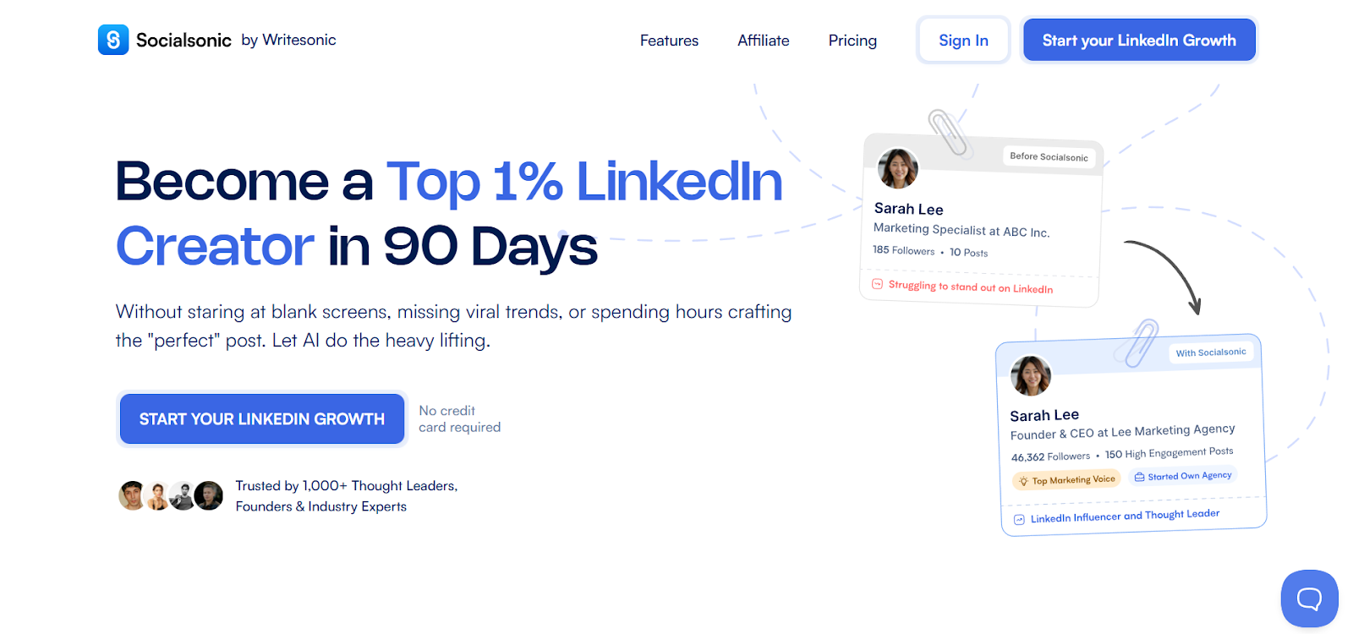Viewport: 1353px width, 634px height.
Task: Click the 185 Followers text
Action: pos(903,250)
